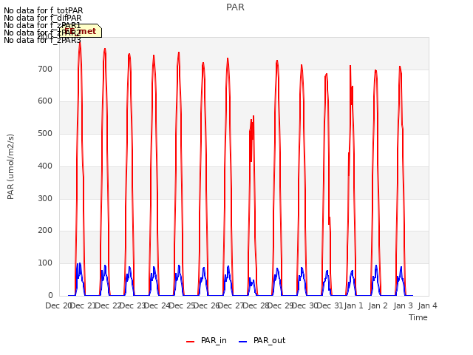Viewport: 473px width, 355px height.
Task: Click the 'No data for f_totPAR' message
Action: (x=43, y=10)
